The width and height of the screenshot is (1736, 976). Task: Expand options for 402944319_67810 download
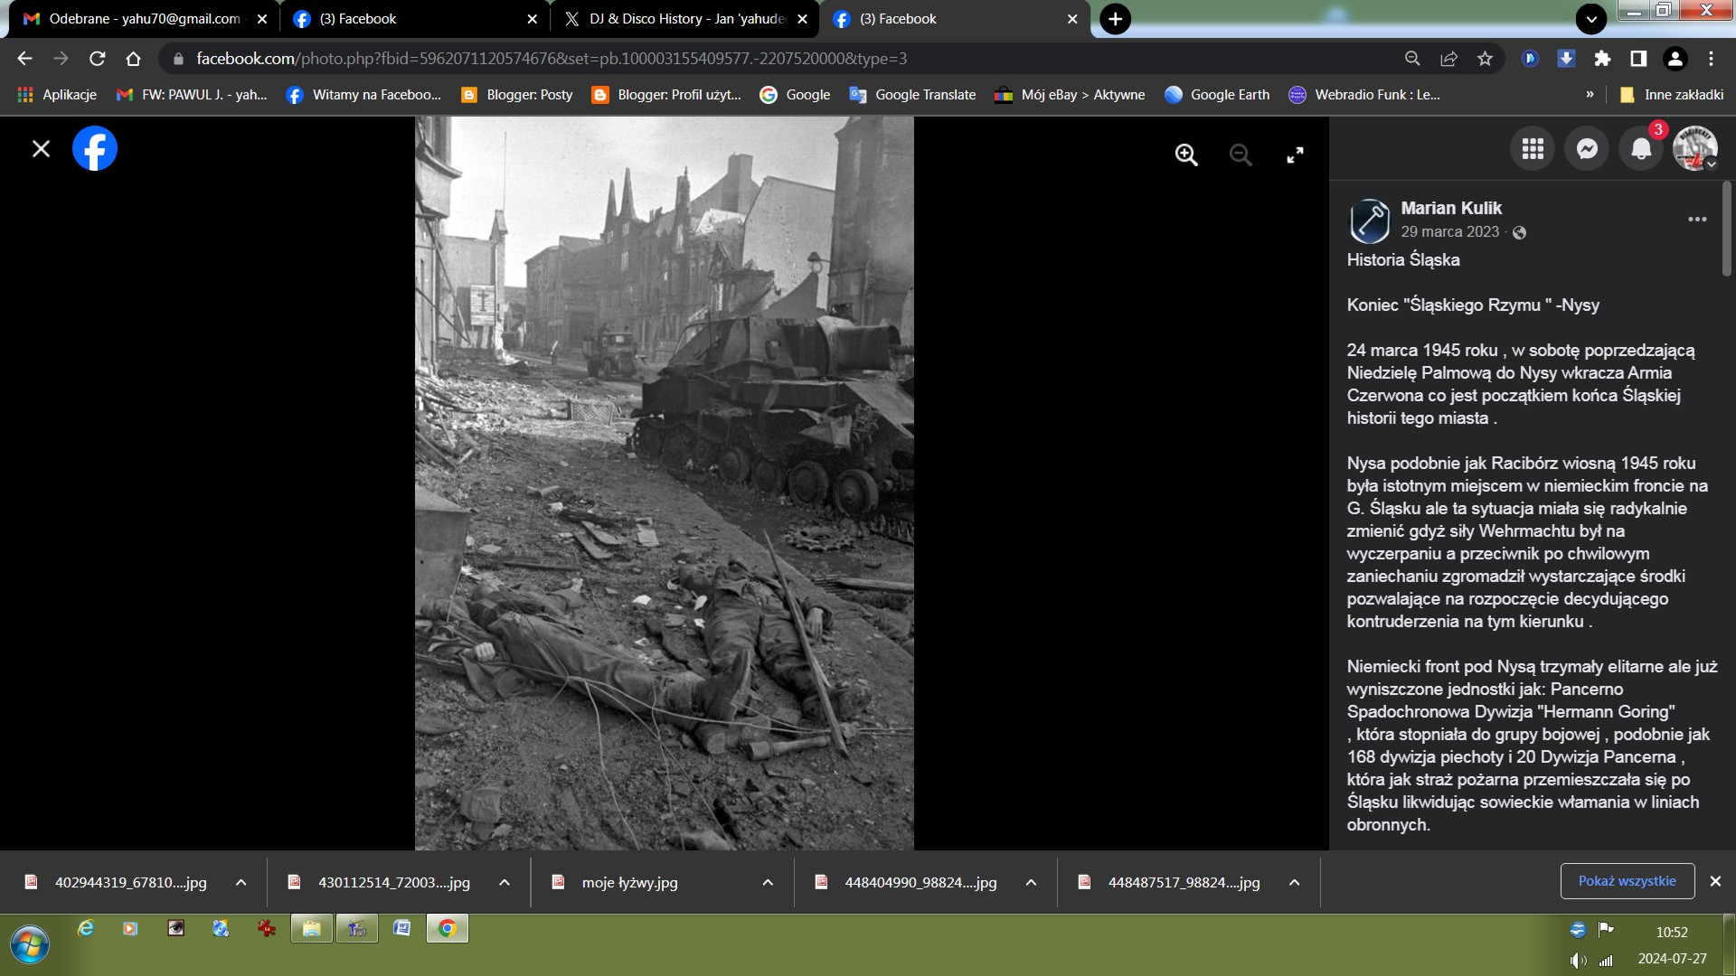point(241,883)
